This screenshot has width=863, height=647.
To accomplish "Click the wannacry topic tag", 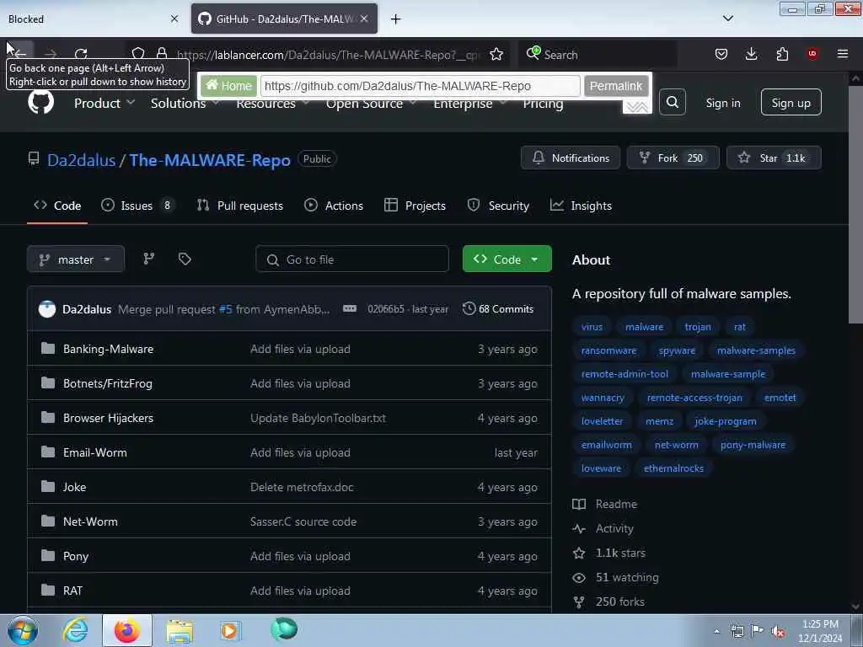I will (603, 398).
